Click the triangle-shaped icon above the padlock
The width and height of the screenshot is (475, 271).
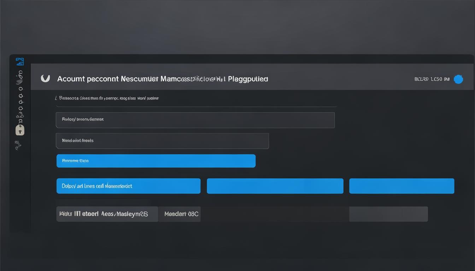click(20, 115)
